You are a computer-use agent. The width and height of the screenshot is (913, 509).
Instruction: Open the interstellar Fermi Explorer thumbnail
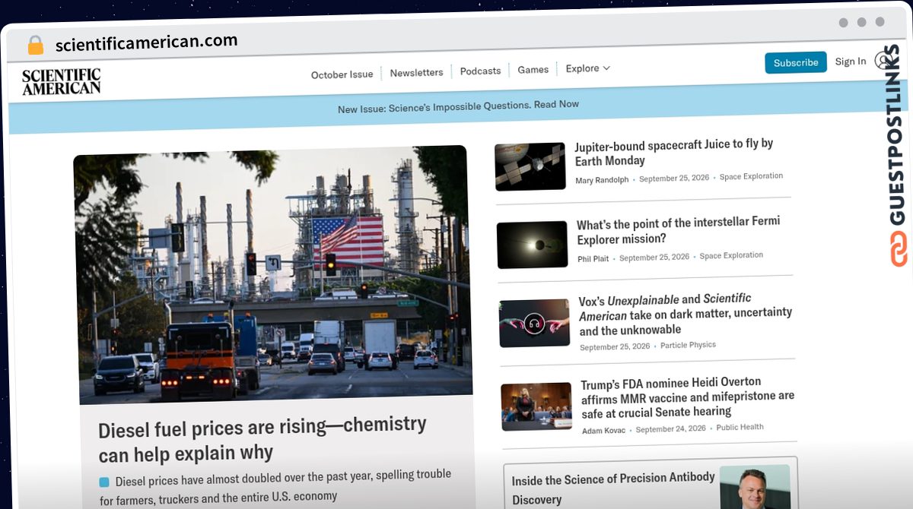[533, 245]
